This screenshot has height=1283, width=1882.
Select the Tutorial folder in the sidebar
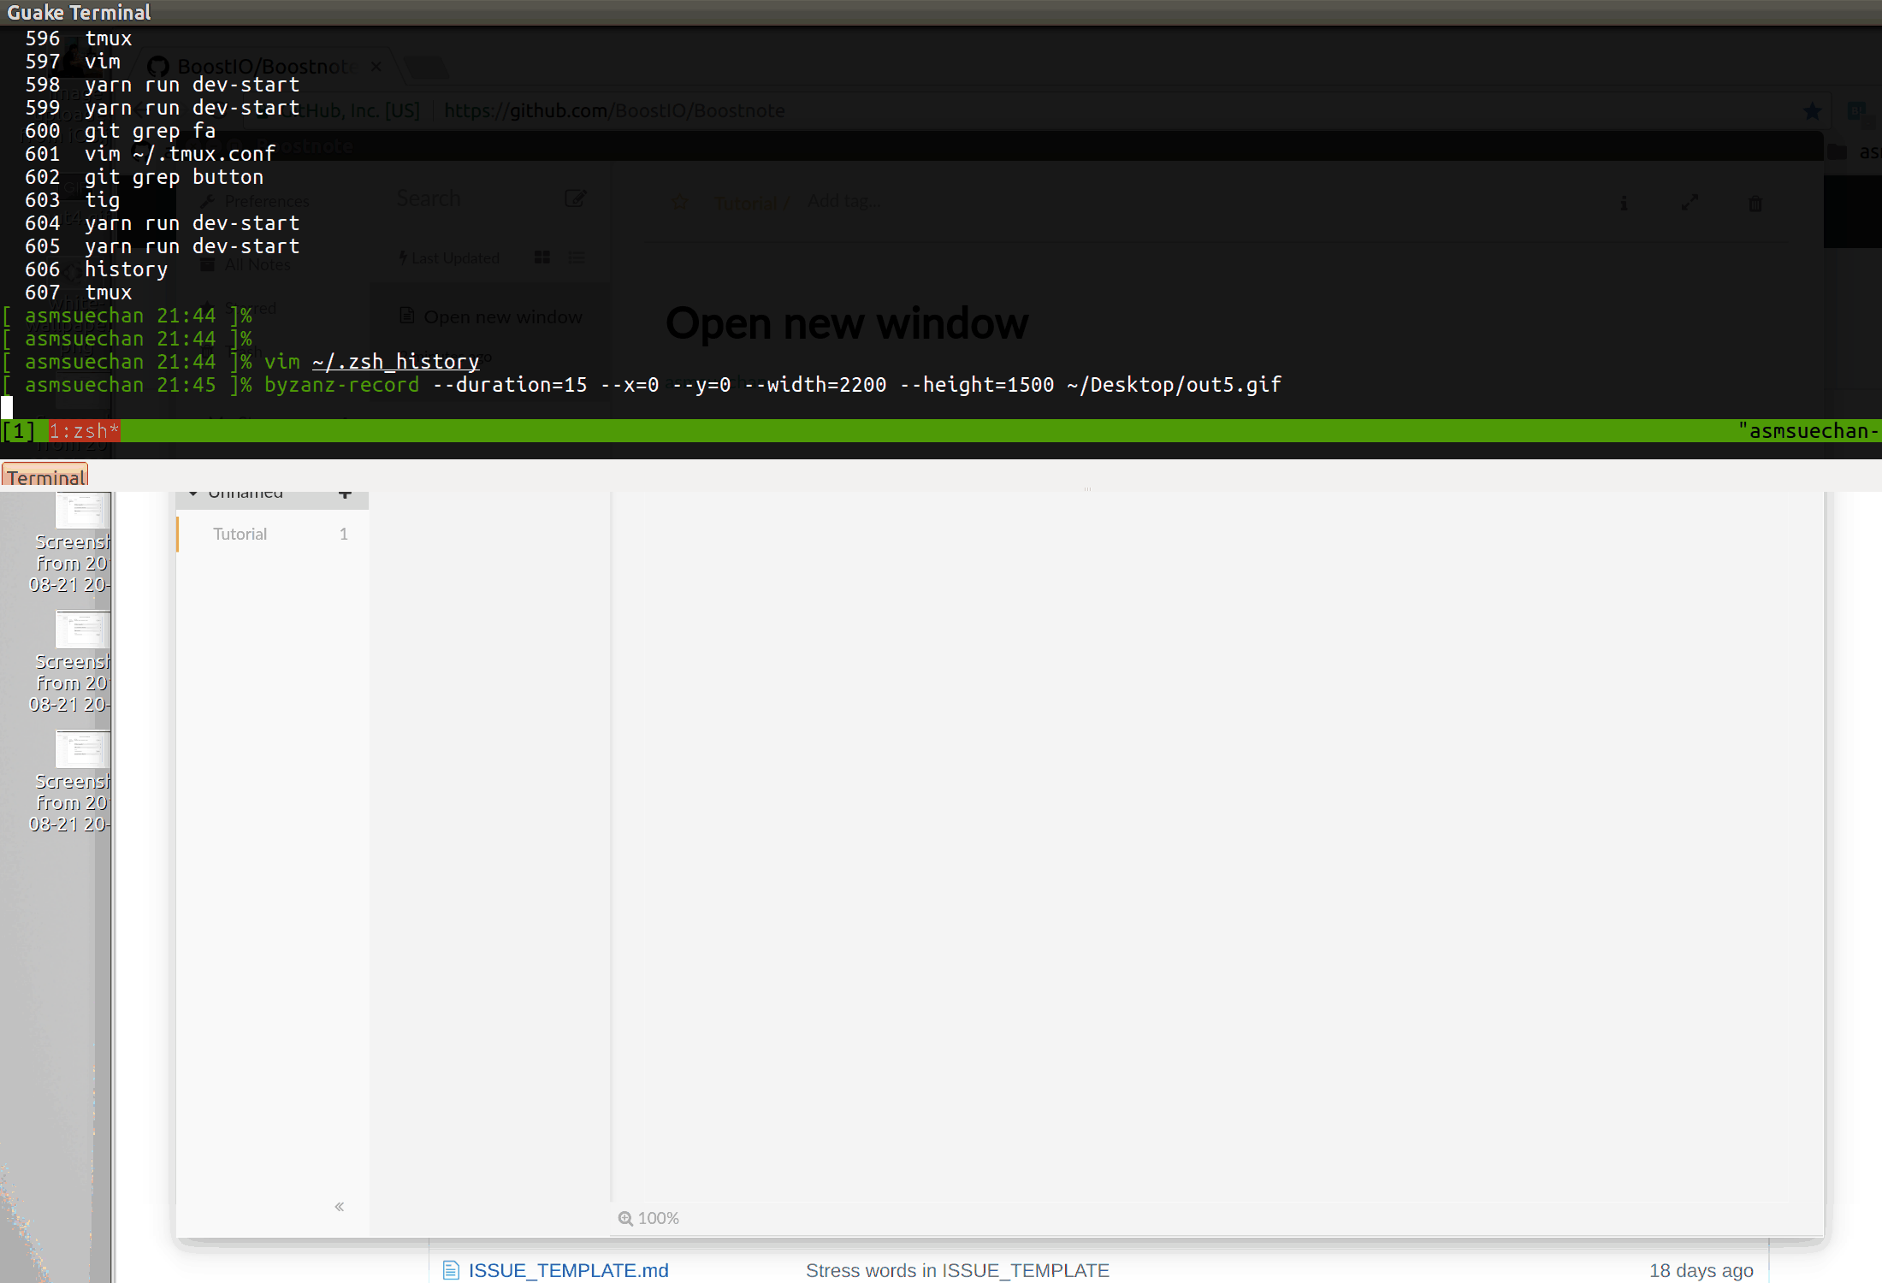(240, 533)
